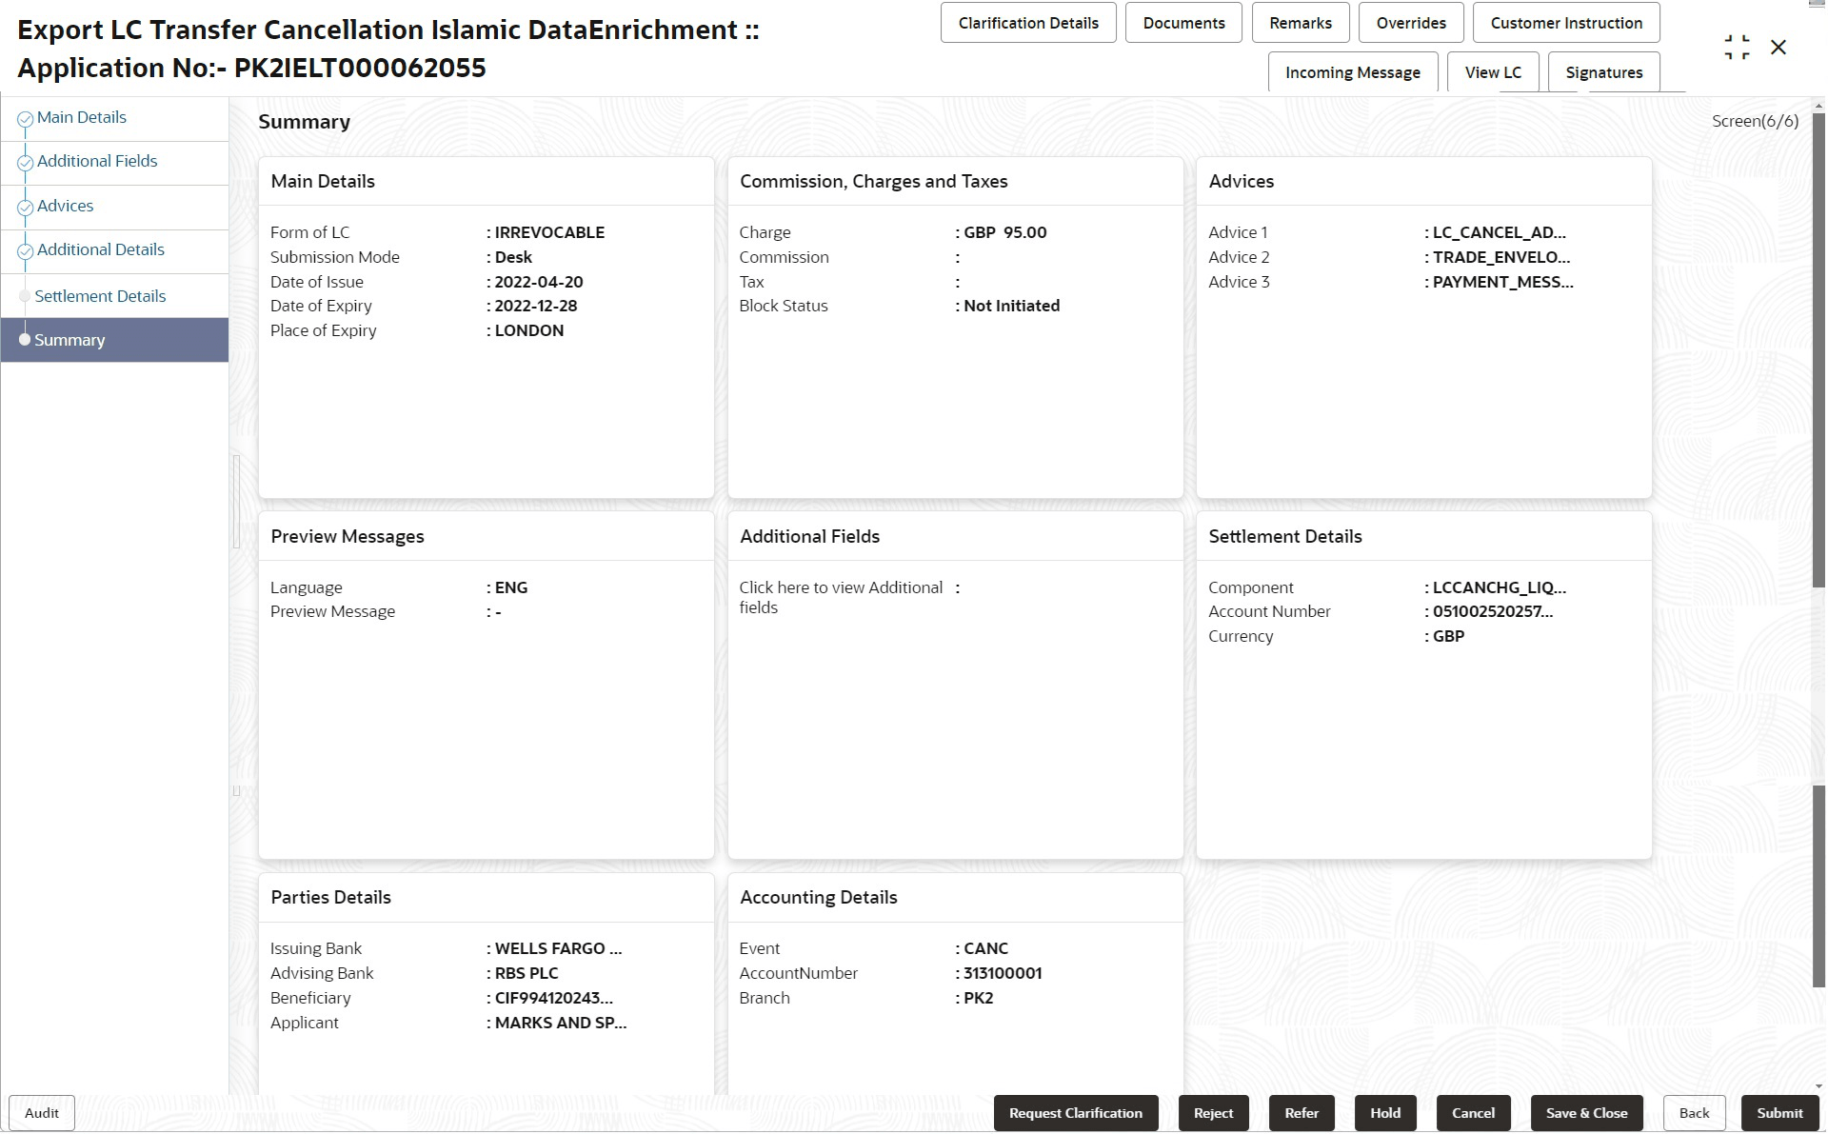Screen dimensions: 1828x1134
Task: Close the data enrichment window with X
Action: (1778, 48)
